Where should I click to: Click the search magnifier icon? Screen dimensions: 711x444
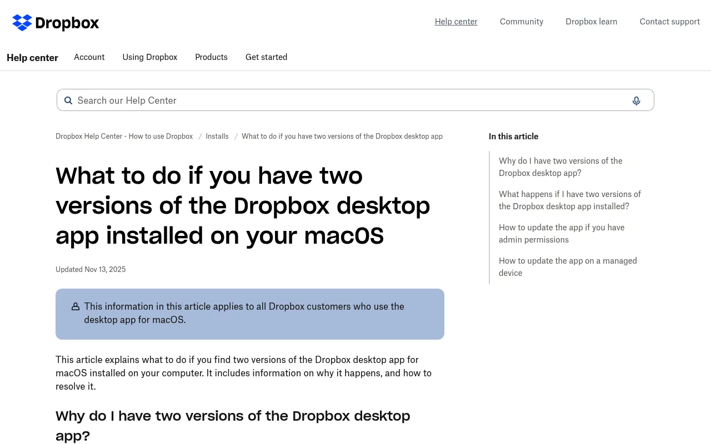click(68, 100)
